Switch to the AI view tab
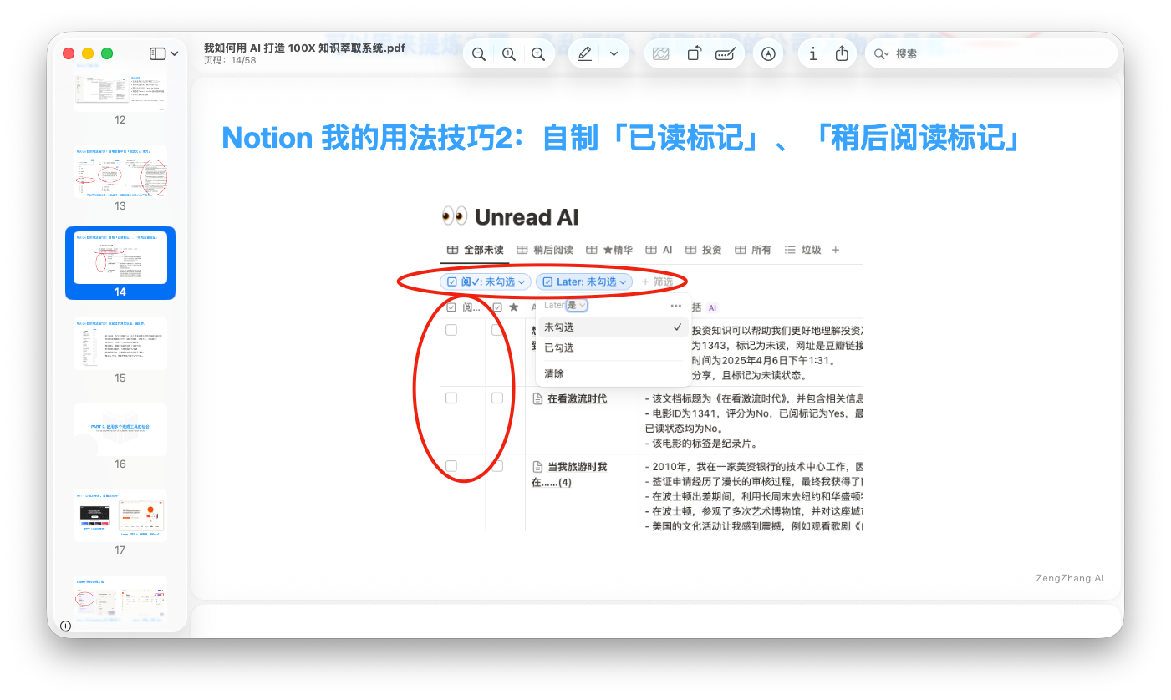The height and width of the screenshot is (700, 1171). click(x=659, y=250)
